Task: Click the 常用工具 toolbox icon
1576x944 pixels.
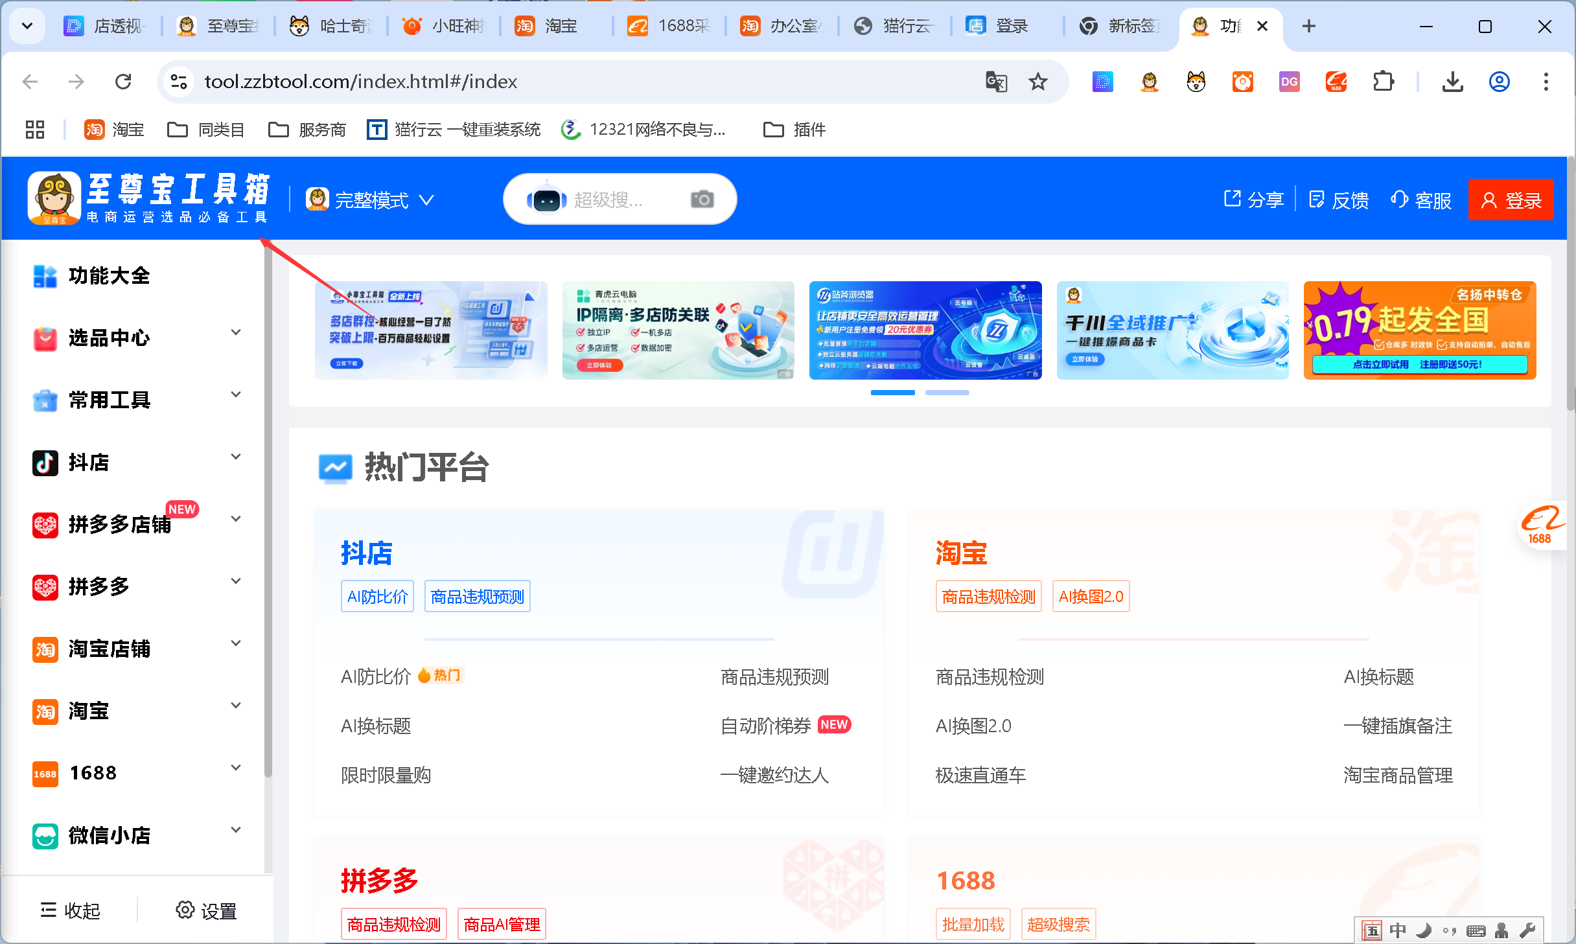Action: pos(45,400)
